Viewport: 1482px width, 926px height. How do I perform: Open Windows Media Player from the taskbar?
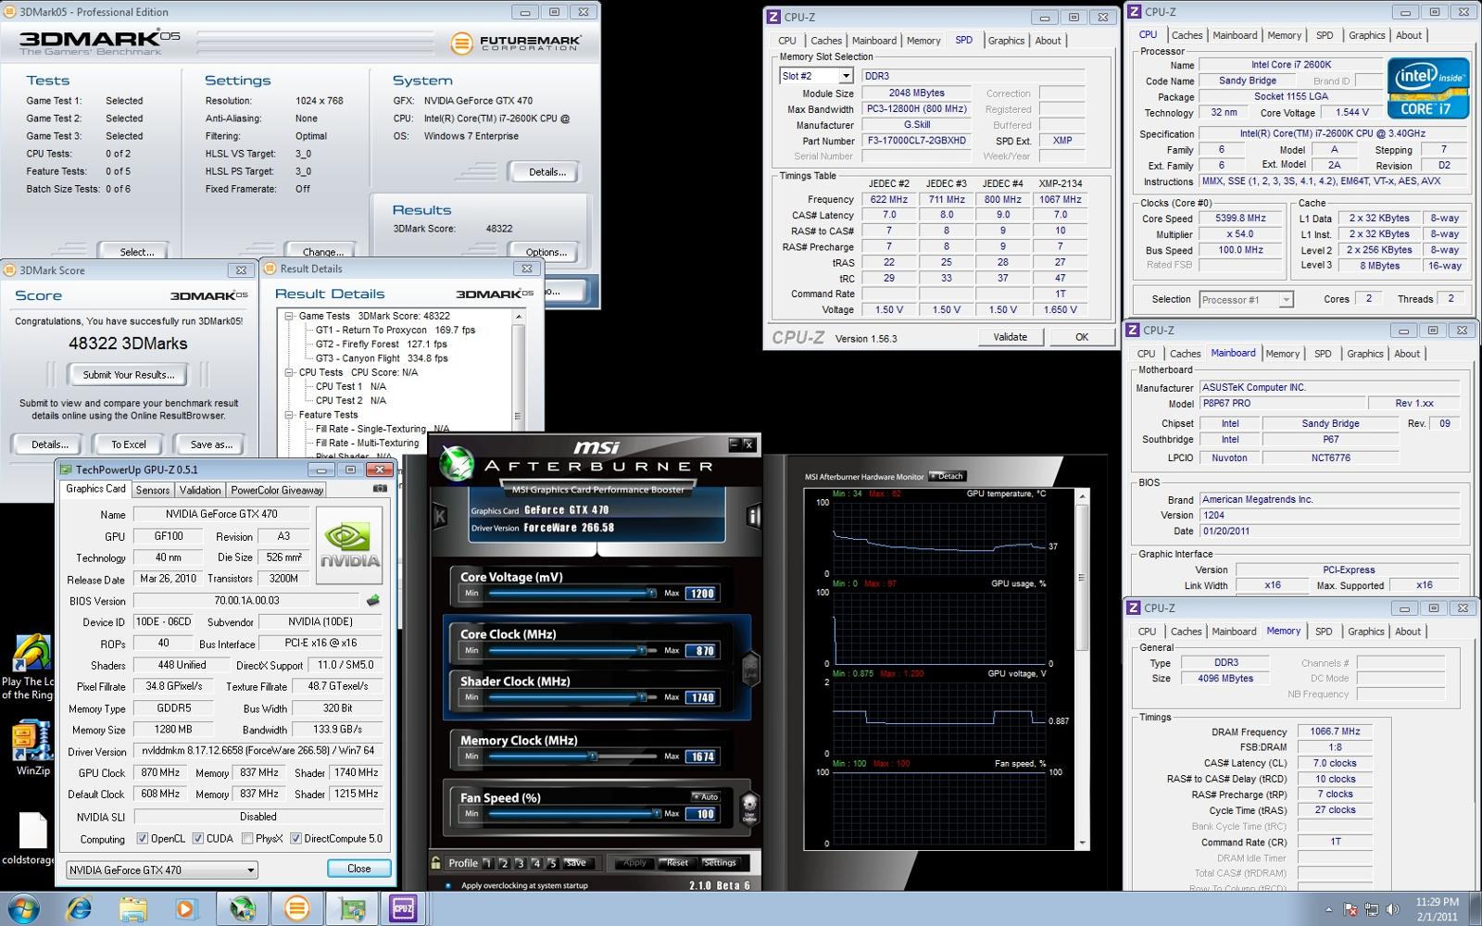(185, 908)
